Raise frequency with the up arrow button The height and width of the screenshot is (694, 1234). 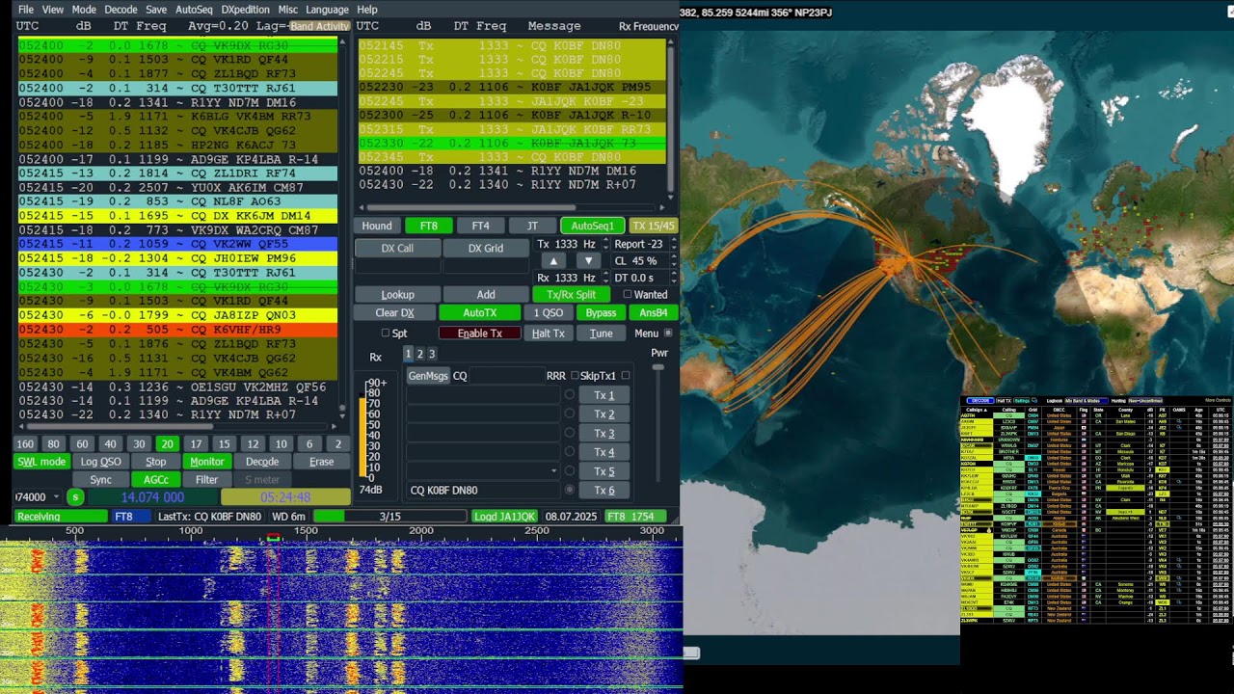tap(553, 260)
